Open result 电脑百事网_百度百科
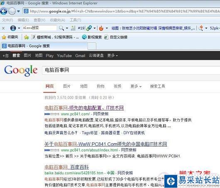This screenshot has height=188, width=220. [66, 167]
